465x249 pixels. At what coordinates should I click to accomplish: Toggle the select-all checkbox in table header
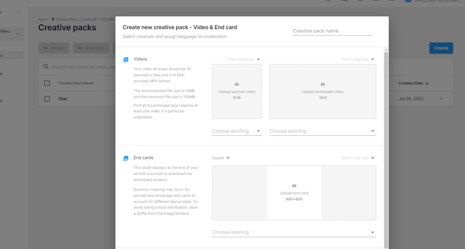(x=47, y=84)
